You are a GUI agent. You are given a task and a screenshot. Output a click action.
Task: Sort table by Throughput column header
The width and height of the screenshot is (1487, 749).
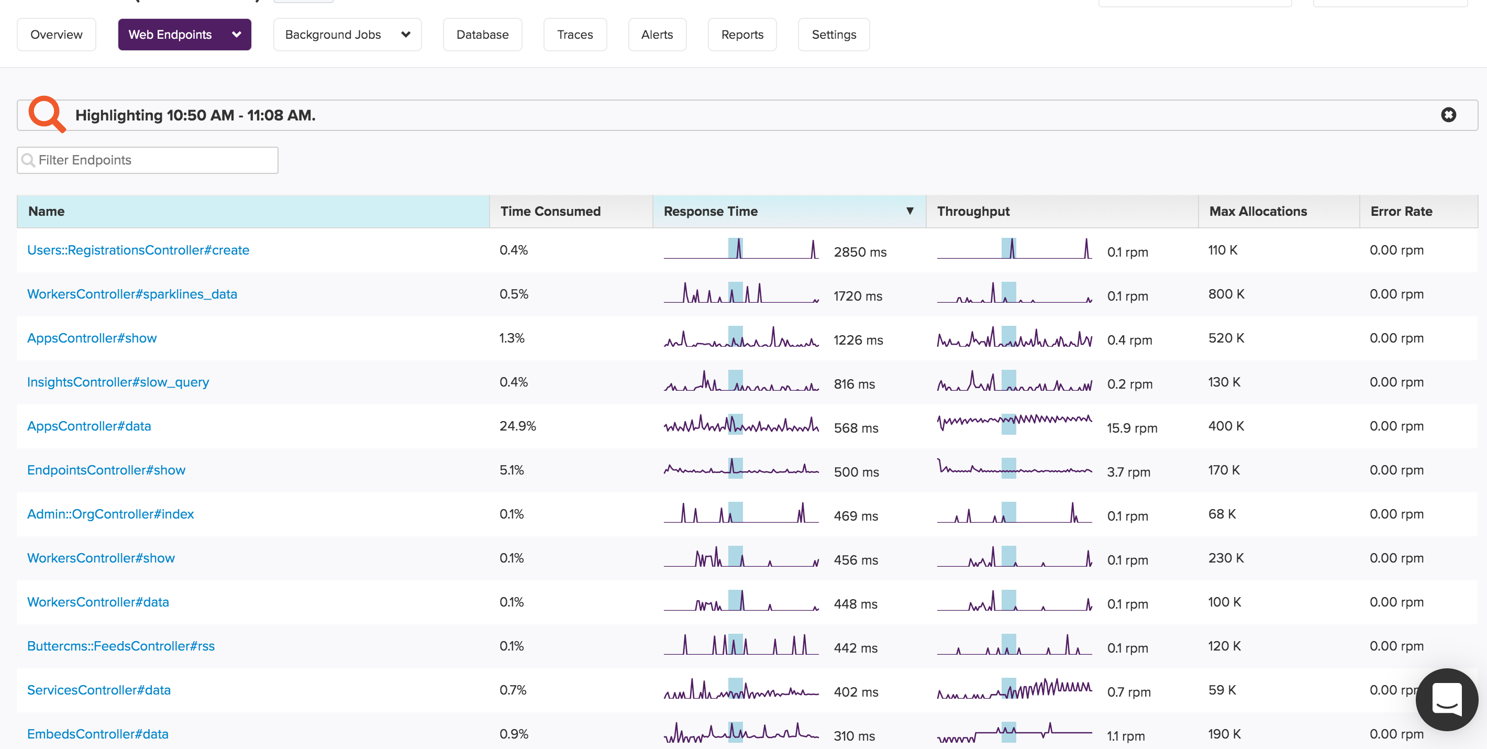973,212
